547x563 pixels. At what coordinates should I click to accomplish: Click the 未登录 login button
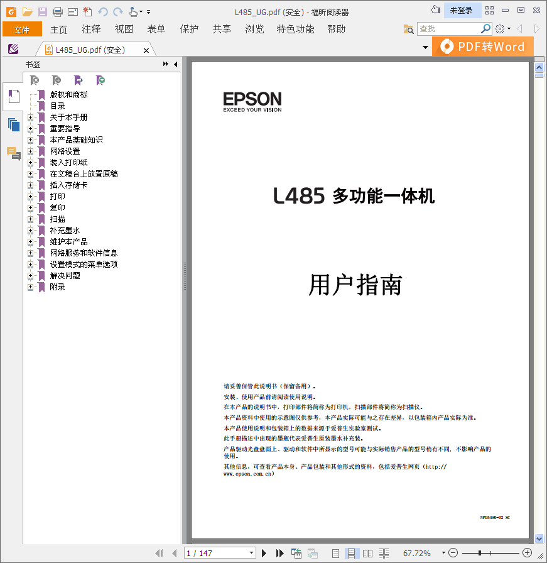(462, 11)
